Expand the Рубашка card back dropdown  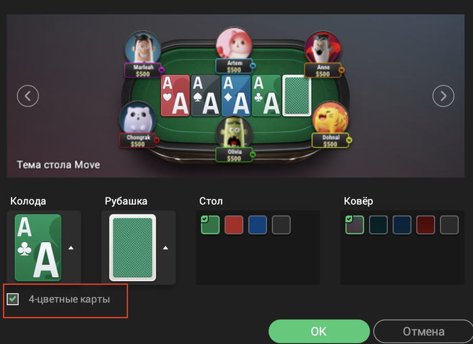tap(166, 248)
